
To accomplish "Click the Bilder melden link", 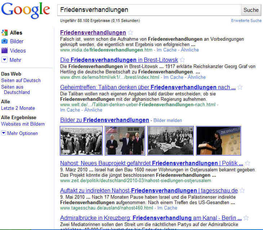I will tap(168, 120).
